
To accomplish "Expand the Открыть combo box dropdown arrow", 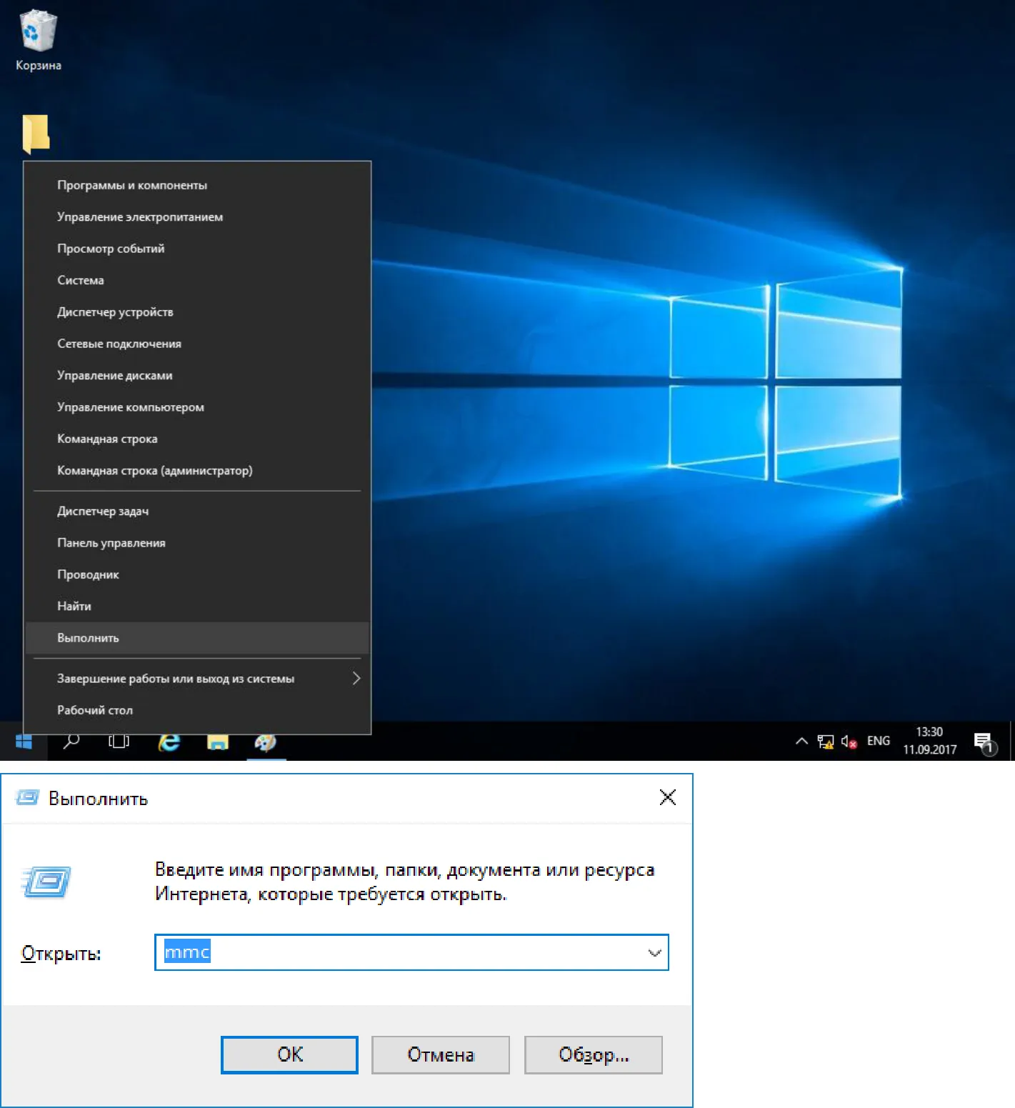I will click(654, 952).
